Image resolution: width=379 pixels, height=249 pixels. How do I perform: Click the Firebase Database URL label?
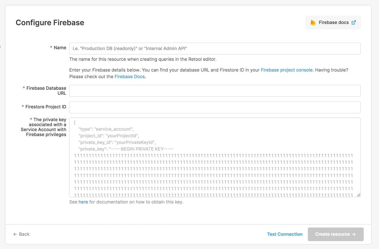coord(46,91)
